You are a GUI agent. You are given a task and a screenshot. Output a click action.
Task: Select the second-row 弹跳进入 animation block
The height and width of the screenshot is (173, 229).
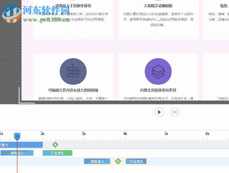(97, 161)
